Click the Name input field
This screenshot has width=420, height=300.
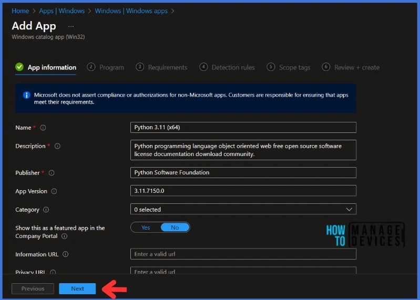coord(243,127)
